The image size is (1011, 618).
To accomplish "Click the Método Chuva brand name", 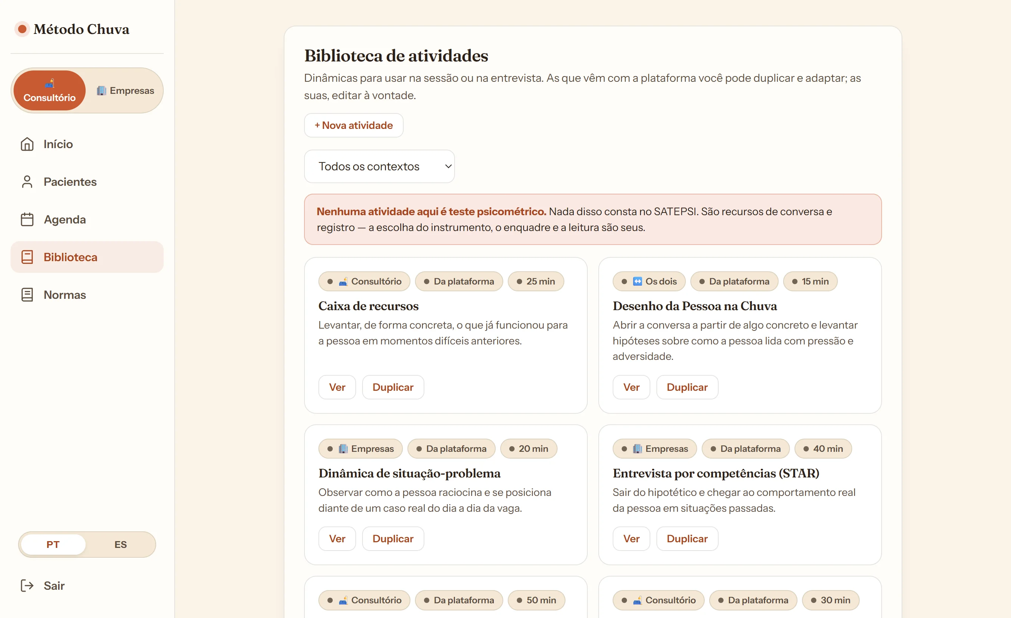I will 81,29.
